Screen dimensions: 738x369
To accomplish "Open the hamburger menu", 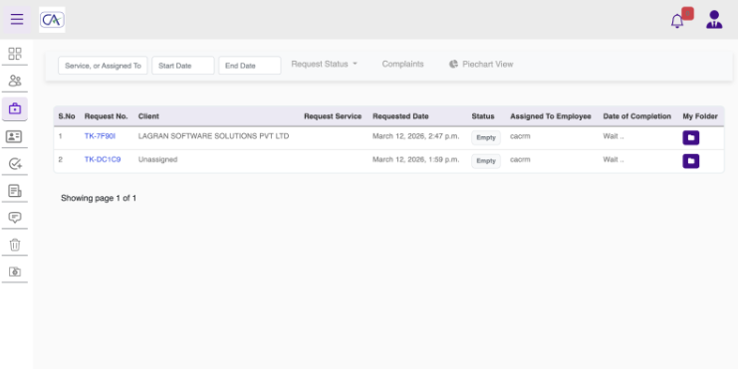I will (17, 19).
